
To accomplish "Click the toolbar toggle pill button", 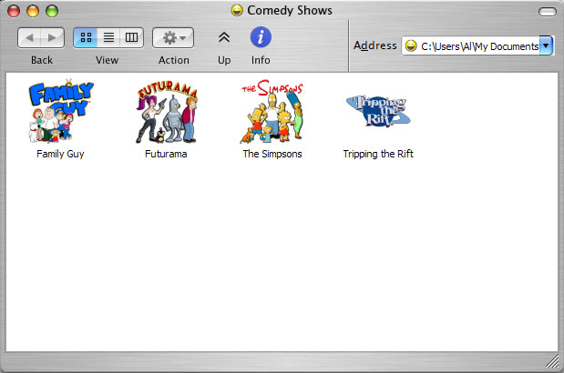I will (548, 12).
